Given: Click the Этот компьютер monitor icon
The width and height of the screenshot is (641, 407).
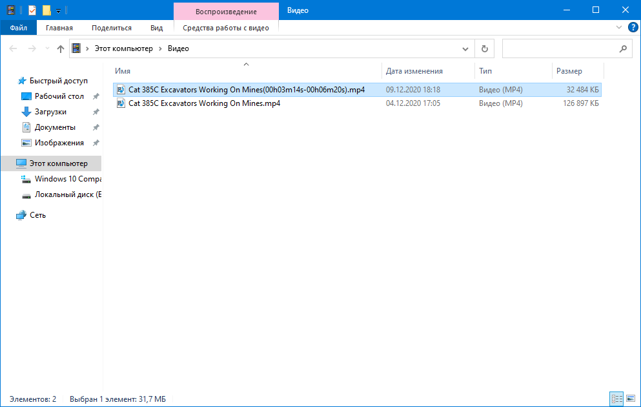Looking at the screenshot, I should point(21,163).
